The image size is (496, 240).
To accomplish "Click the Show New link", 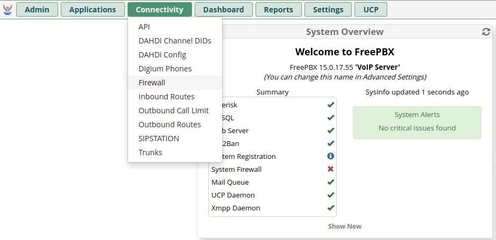I will [344, 226].
